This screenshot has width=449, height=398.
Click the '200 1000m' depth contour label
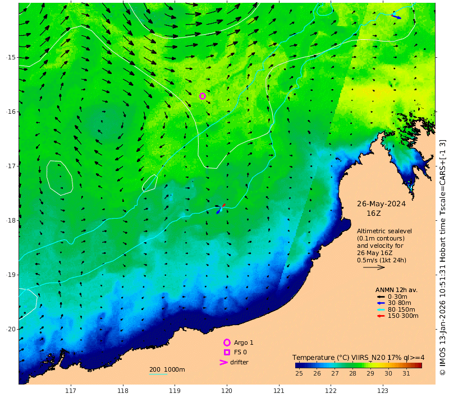point(167,369)
